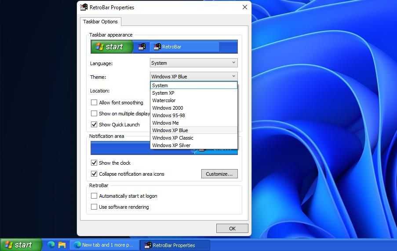Toggle Show the clock checkbox
This screenshot has width=397, height=251.
[x=94, y=163]
